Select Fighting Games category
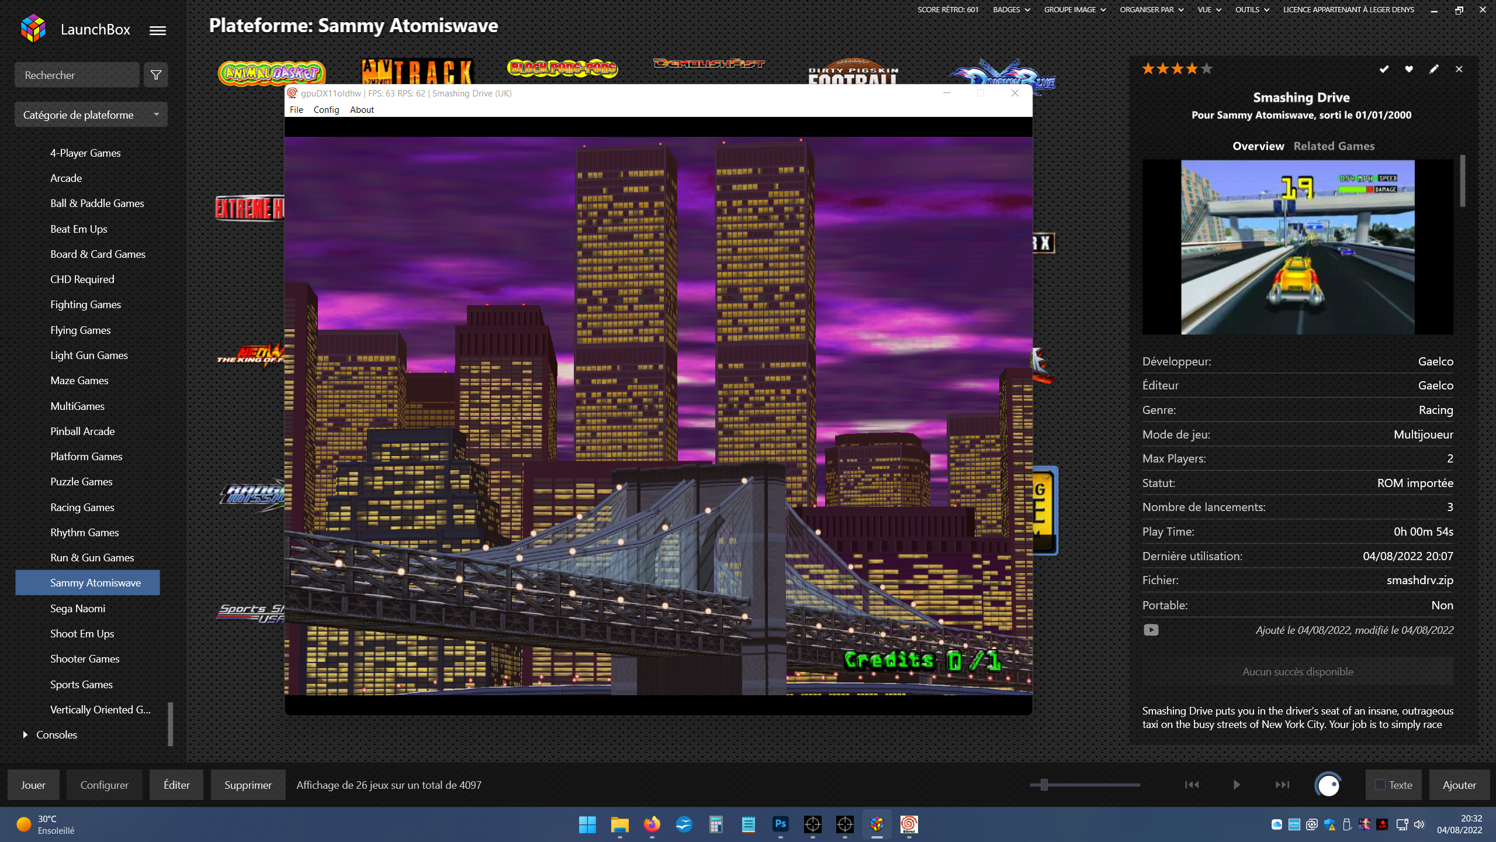 [87, 304]
